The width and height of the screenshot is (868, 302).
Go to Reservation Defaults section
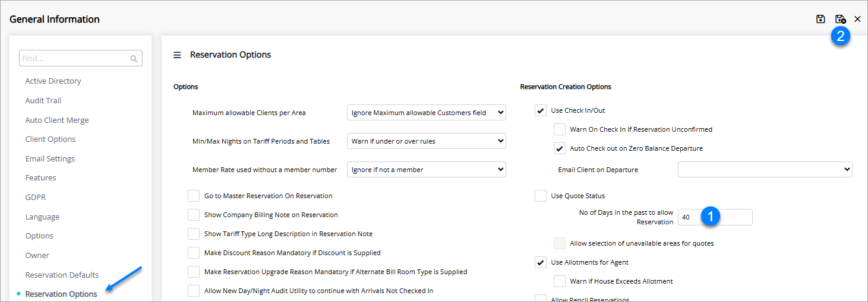(x=62, y=275)
